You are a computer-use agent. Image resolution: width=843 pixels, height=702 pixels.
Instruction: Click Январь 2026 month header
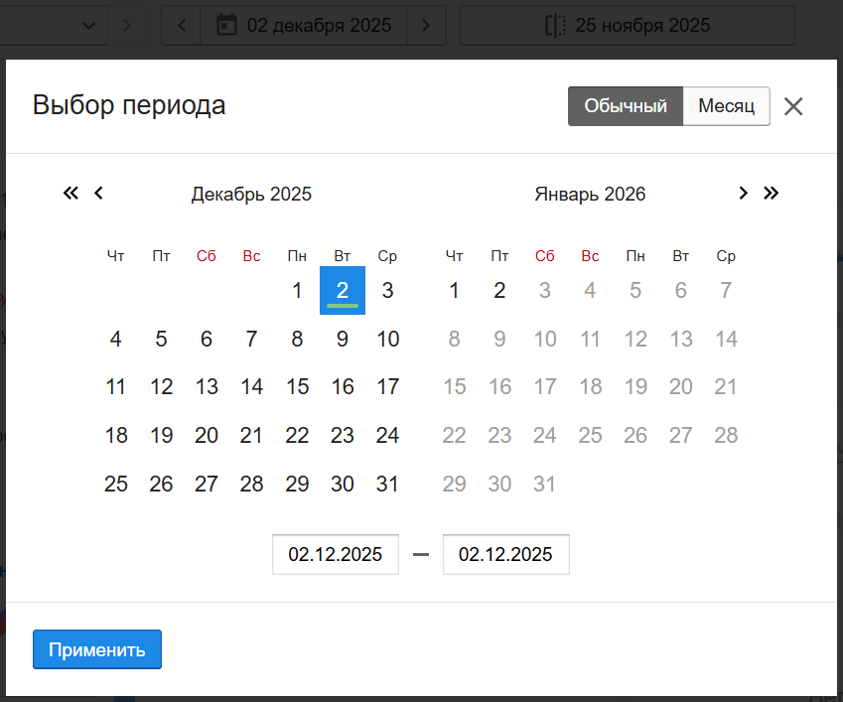(x=590, y=195)
